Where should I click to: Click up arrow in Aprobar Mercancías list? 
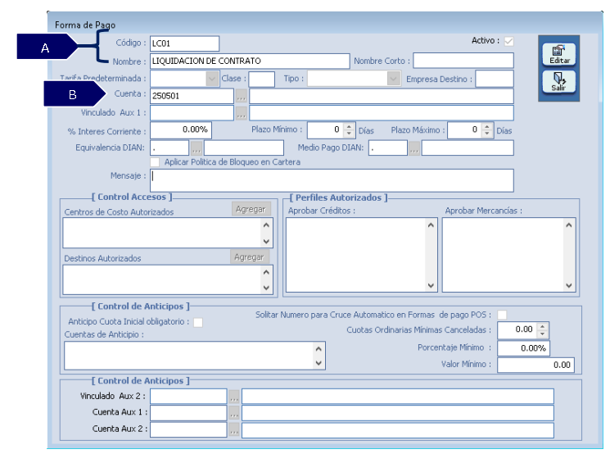tap(569, 225)
